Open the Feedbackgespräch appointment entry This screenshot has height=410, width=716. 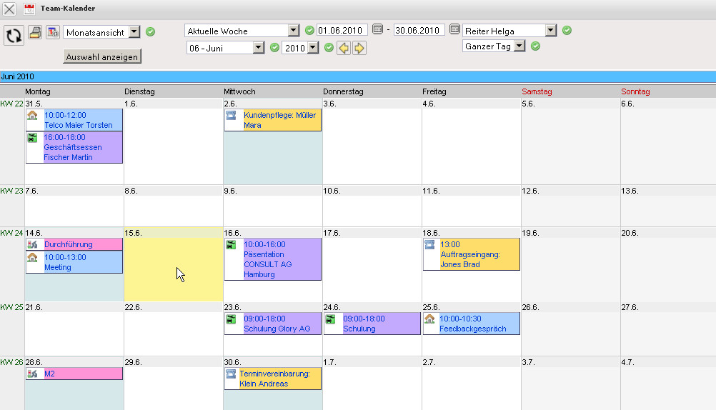(472, 324)
